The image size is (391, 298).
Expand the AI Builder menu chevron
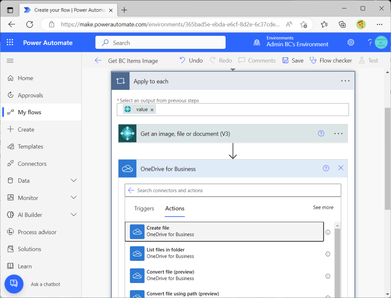74,215
